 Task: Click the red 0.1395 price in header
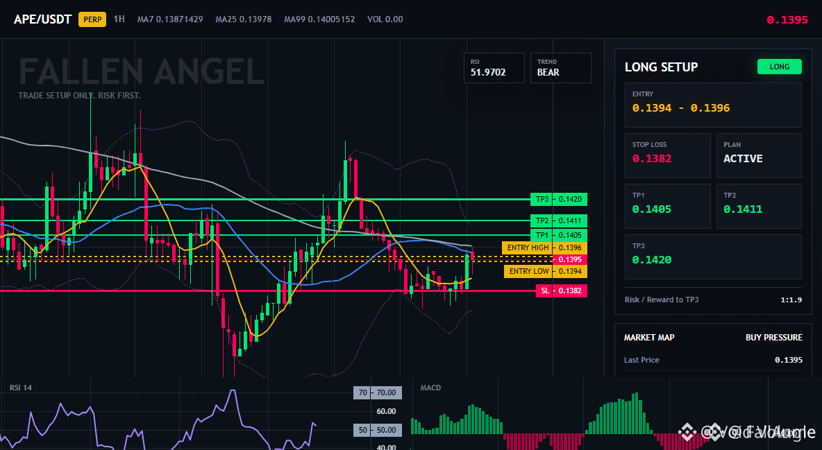pos(787,20)
